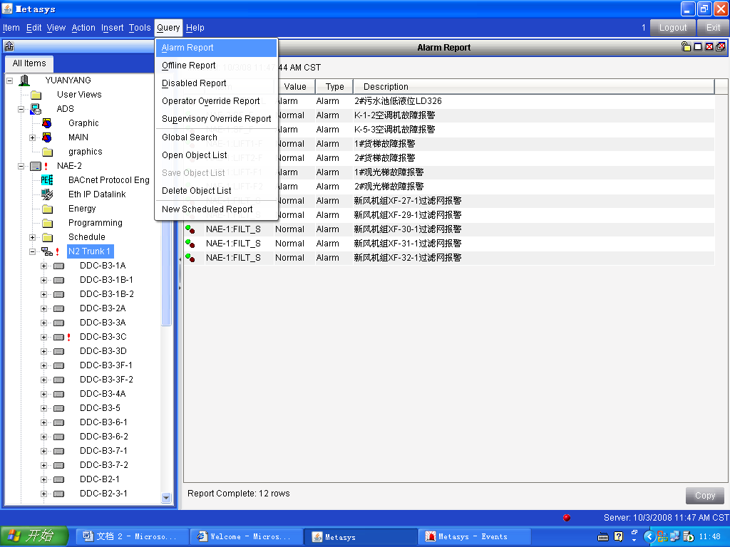Click the close-all-panels icon in report header
The height and width of the screenshot is (547, 730).
coord(721,47)
